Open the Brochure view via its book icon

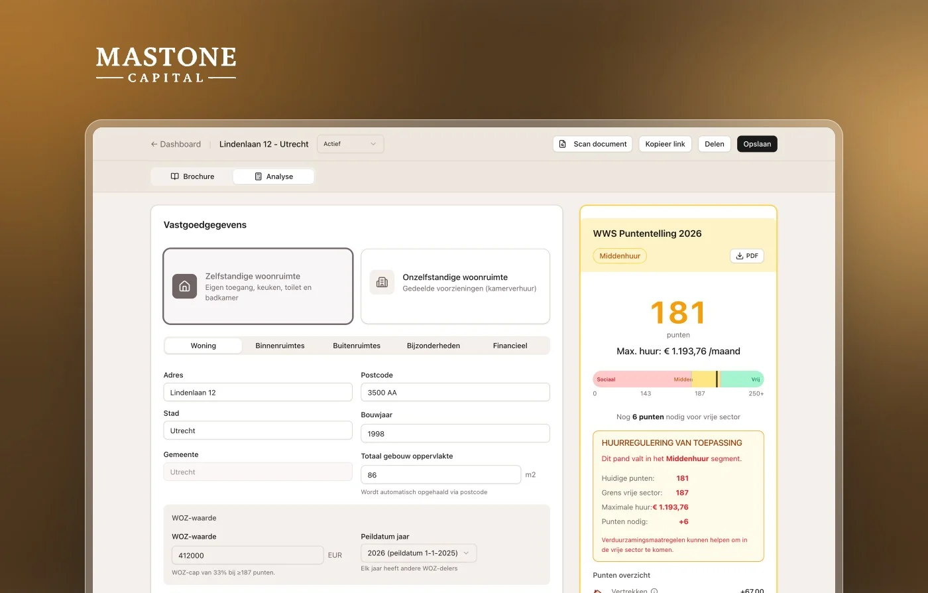[x=175, y=176]
